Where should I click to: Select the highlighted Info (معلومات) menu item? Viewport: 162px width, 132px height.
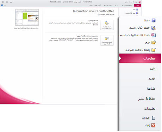point(140,58)
